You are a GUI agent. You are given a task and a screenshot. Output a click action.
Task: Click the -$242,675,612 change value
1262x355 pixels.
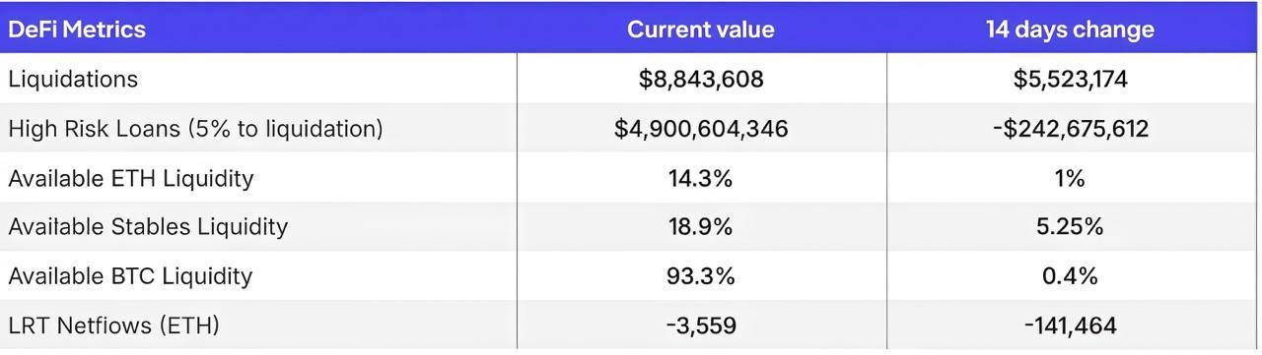tap(1071, 129)
